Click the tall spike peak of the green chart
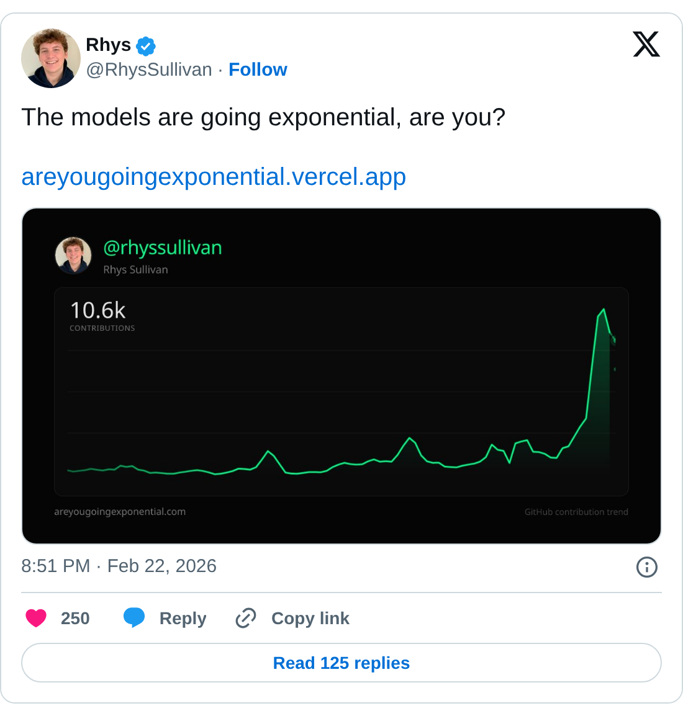Screen dimensions: 683x716 (x=604, y=310)
